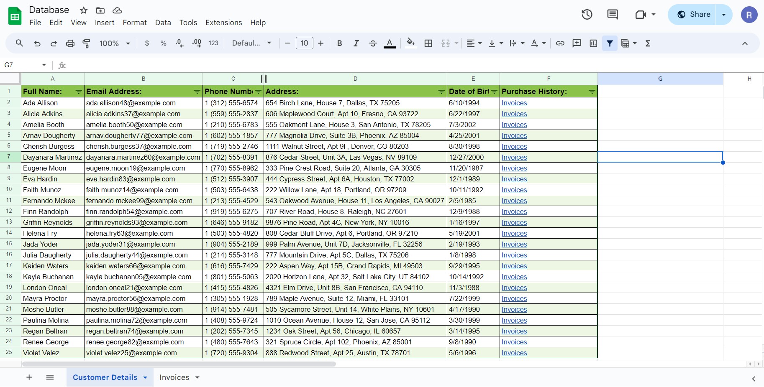Click the move to folder icon

click(100, 10)
